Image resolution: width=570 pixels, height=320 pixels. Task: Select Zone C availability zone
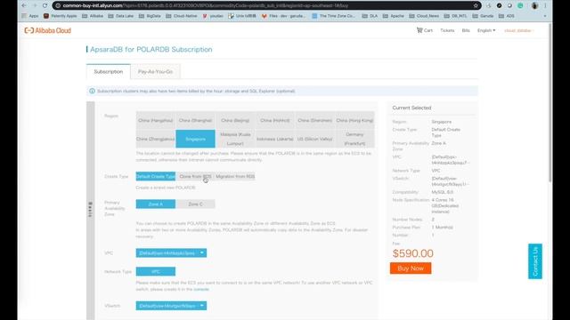click(x=195, y=204)
